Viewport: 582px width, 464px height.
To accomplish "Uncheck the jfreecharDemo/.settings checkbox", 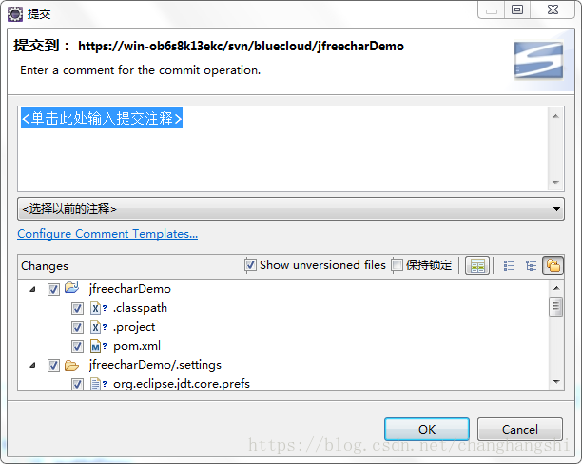I will pos(53,366).
